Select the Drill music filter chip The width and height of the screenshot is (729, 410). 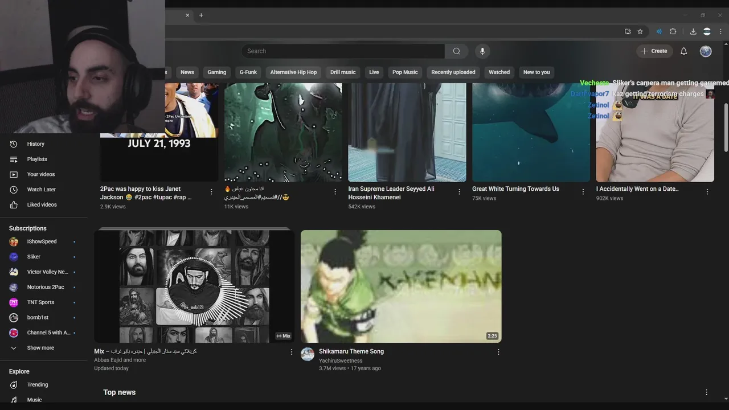pos(343,72)
